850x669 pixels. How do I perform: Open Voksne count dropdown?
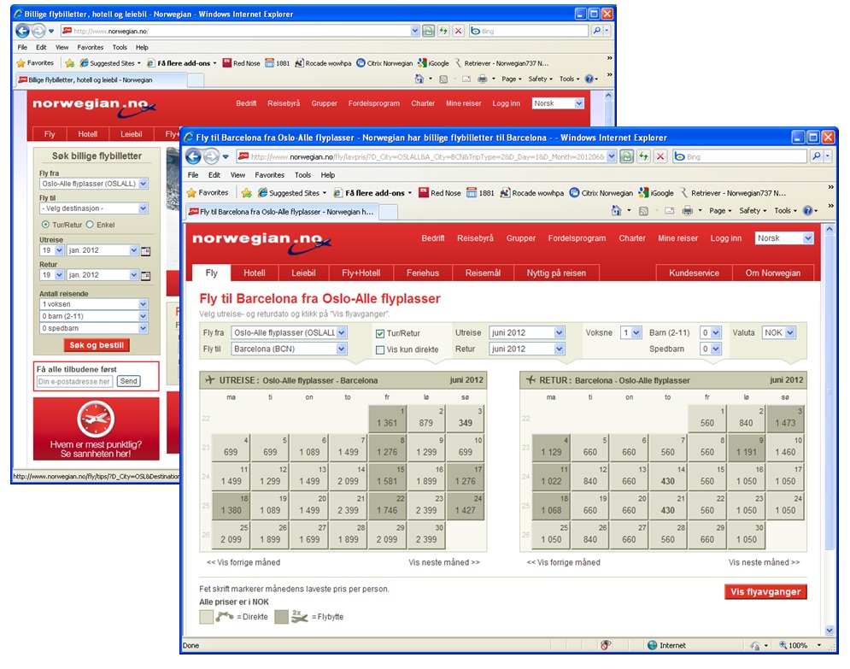[631, 332]
